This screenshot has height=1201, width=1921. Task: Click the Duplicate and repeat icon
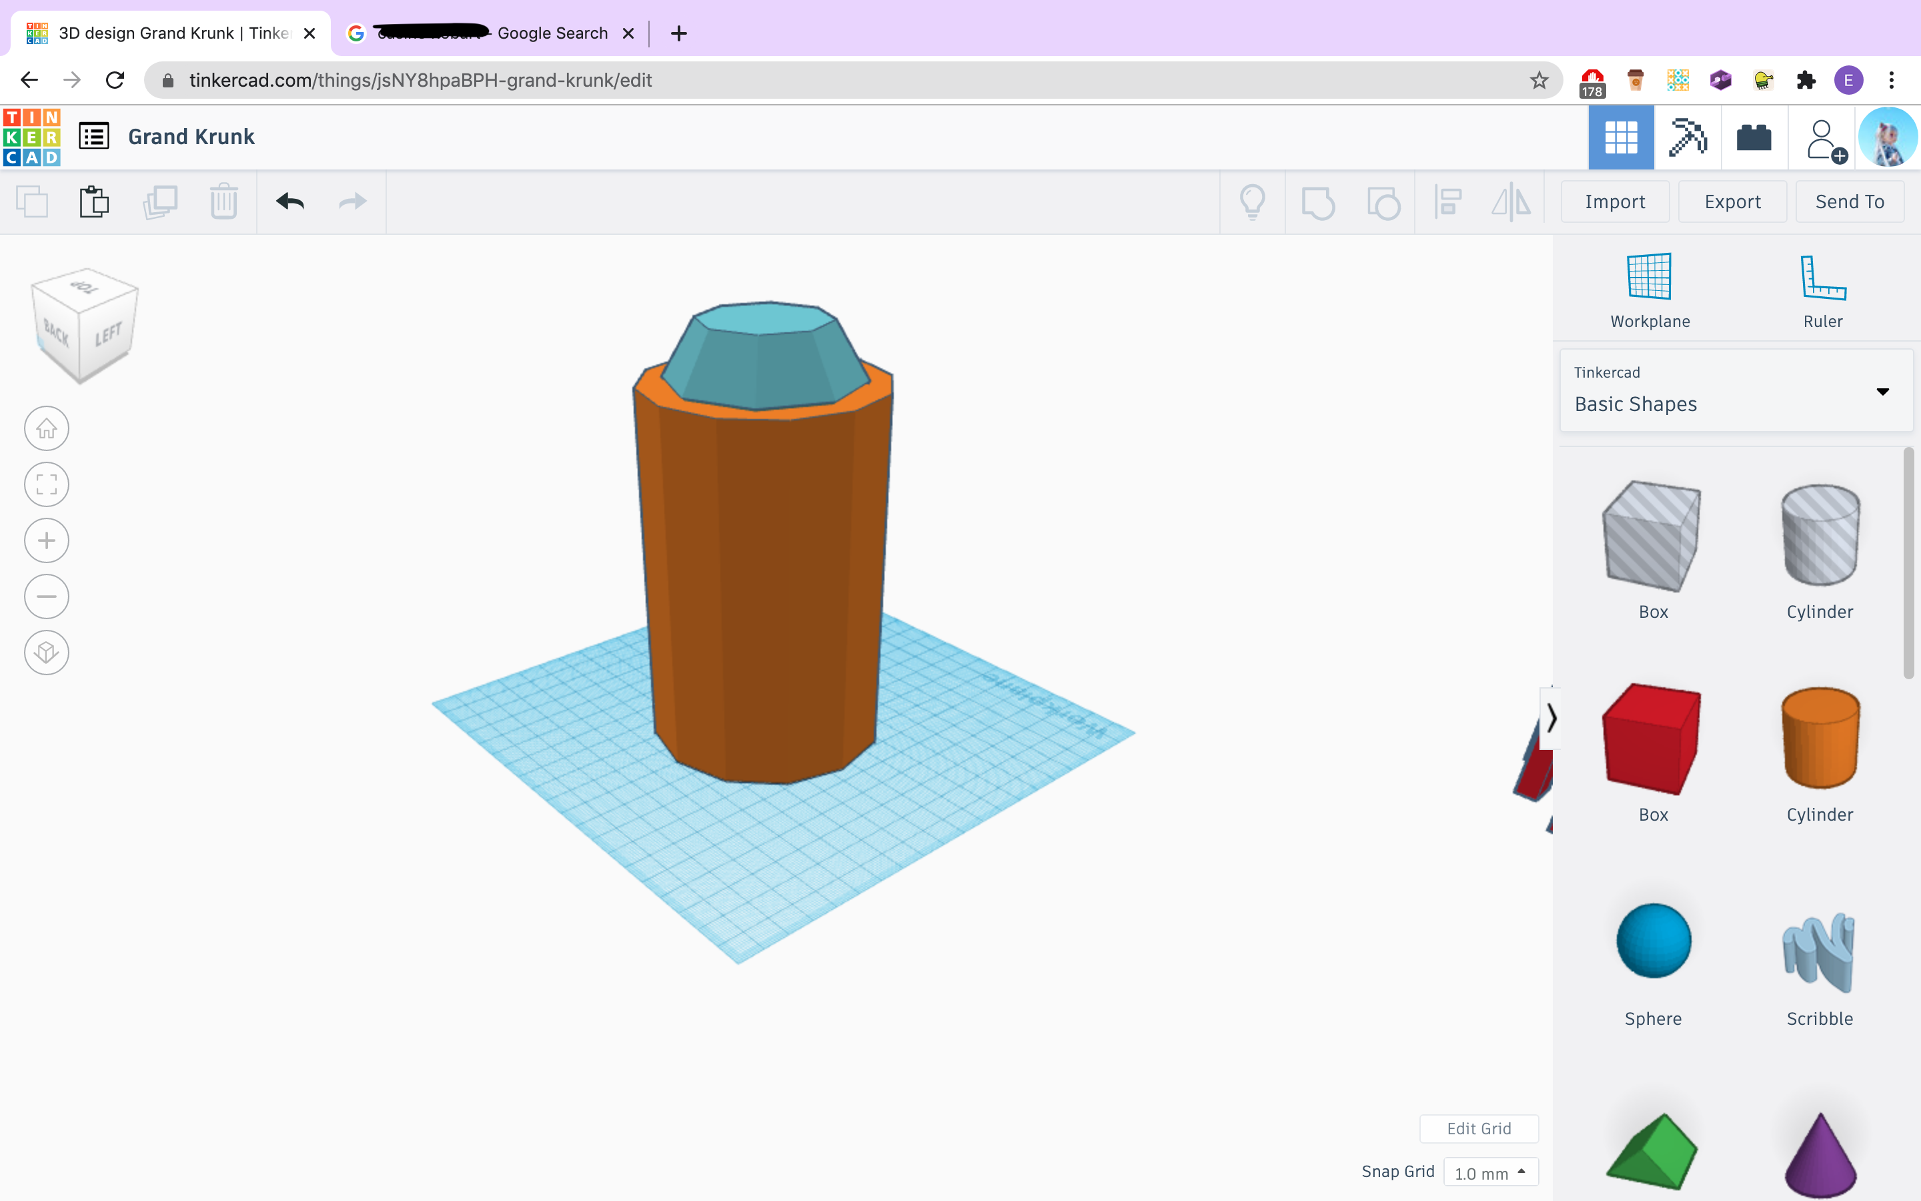pyautogui.click(x=159, y=202)
